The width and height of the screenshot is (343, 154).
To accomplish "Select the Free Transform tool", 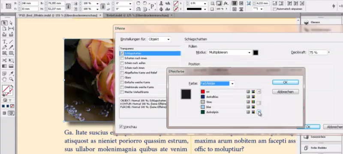I will click(x=11, y=60).
